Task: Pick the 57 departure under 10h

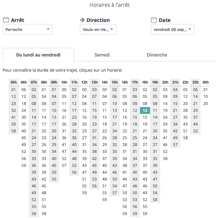Action: 64,166
